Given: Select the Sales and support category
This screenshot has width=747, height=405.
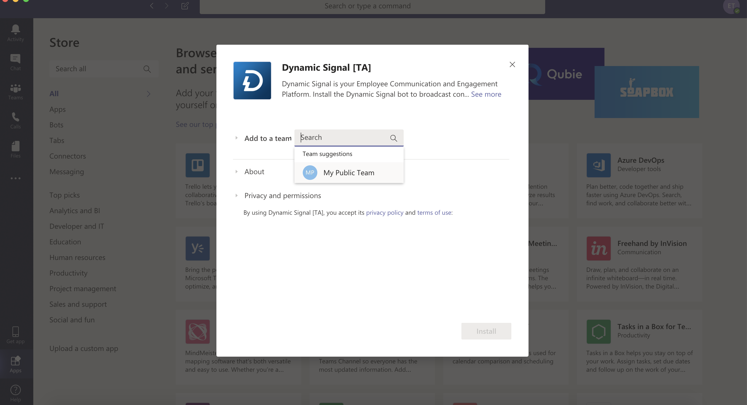Looking at the screenshot, I should (78, 304).
